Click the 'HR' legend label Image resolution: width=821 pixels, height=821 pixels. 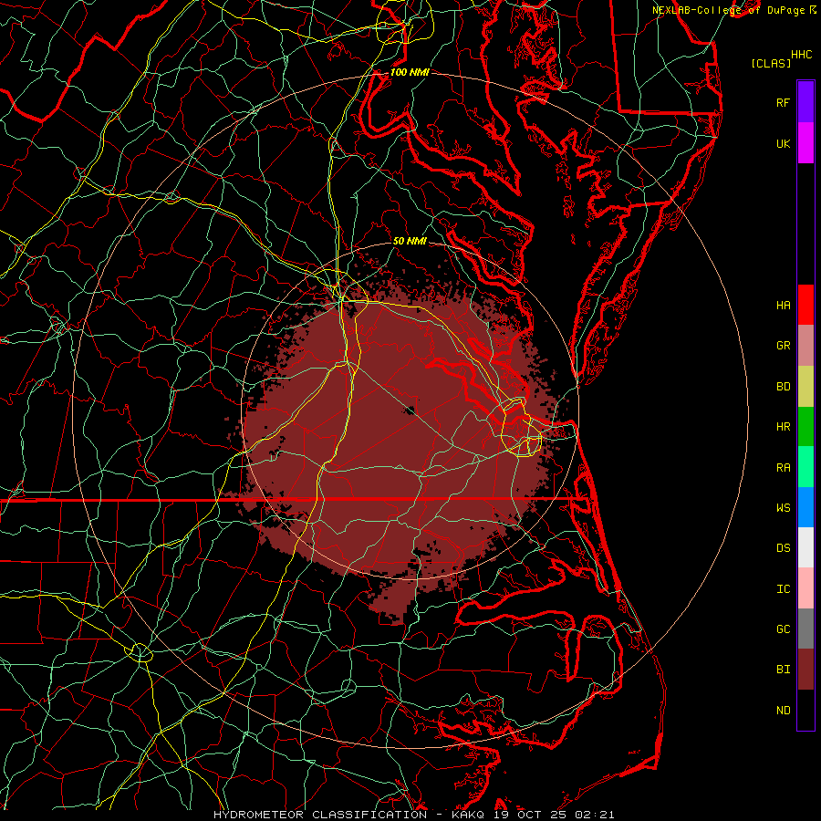784,427
